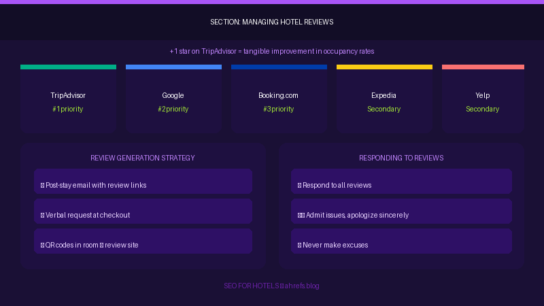The width and height of the screenshot is (544, 306).
Task: Click the 'SEO FOR HOTELS ahrefs.blog' footer
Action: pos(271,286)
